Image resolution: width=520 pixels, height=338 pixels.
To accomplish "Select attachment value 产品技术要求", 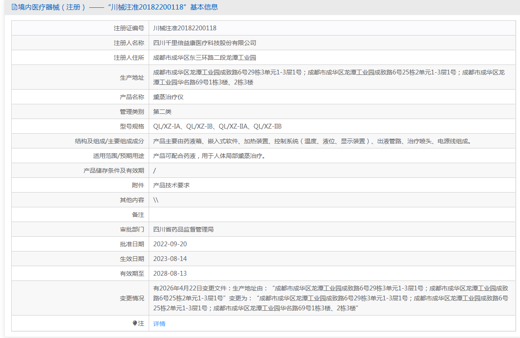I will (x=172, y=185).
